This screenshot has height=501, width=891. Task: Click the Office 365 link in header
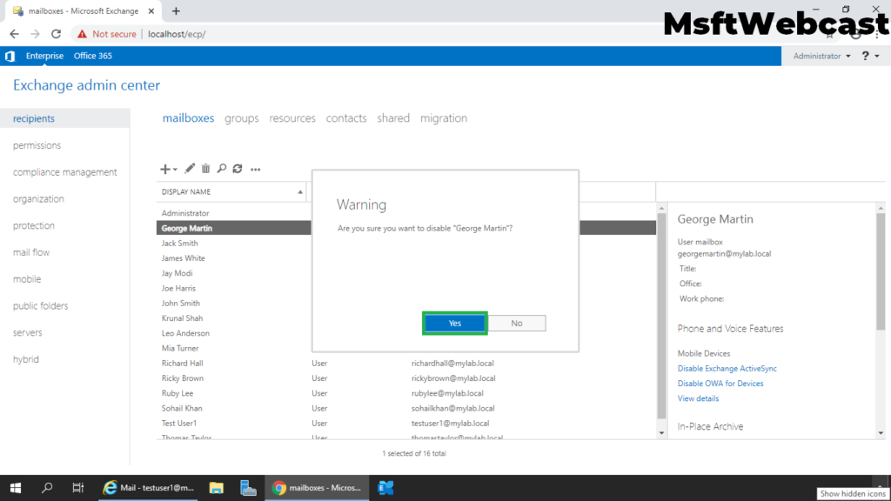(92, 56)
